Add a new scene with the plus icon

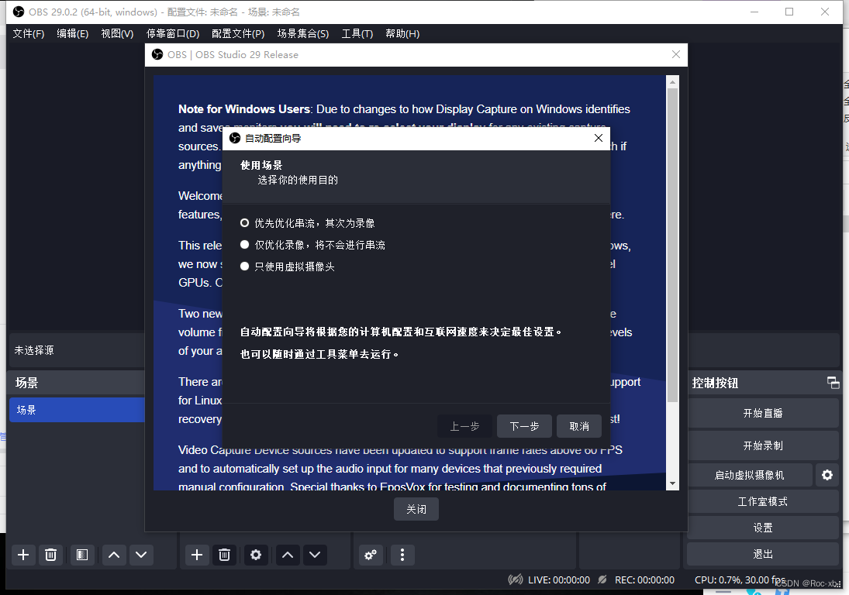click(23, 555)
